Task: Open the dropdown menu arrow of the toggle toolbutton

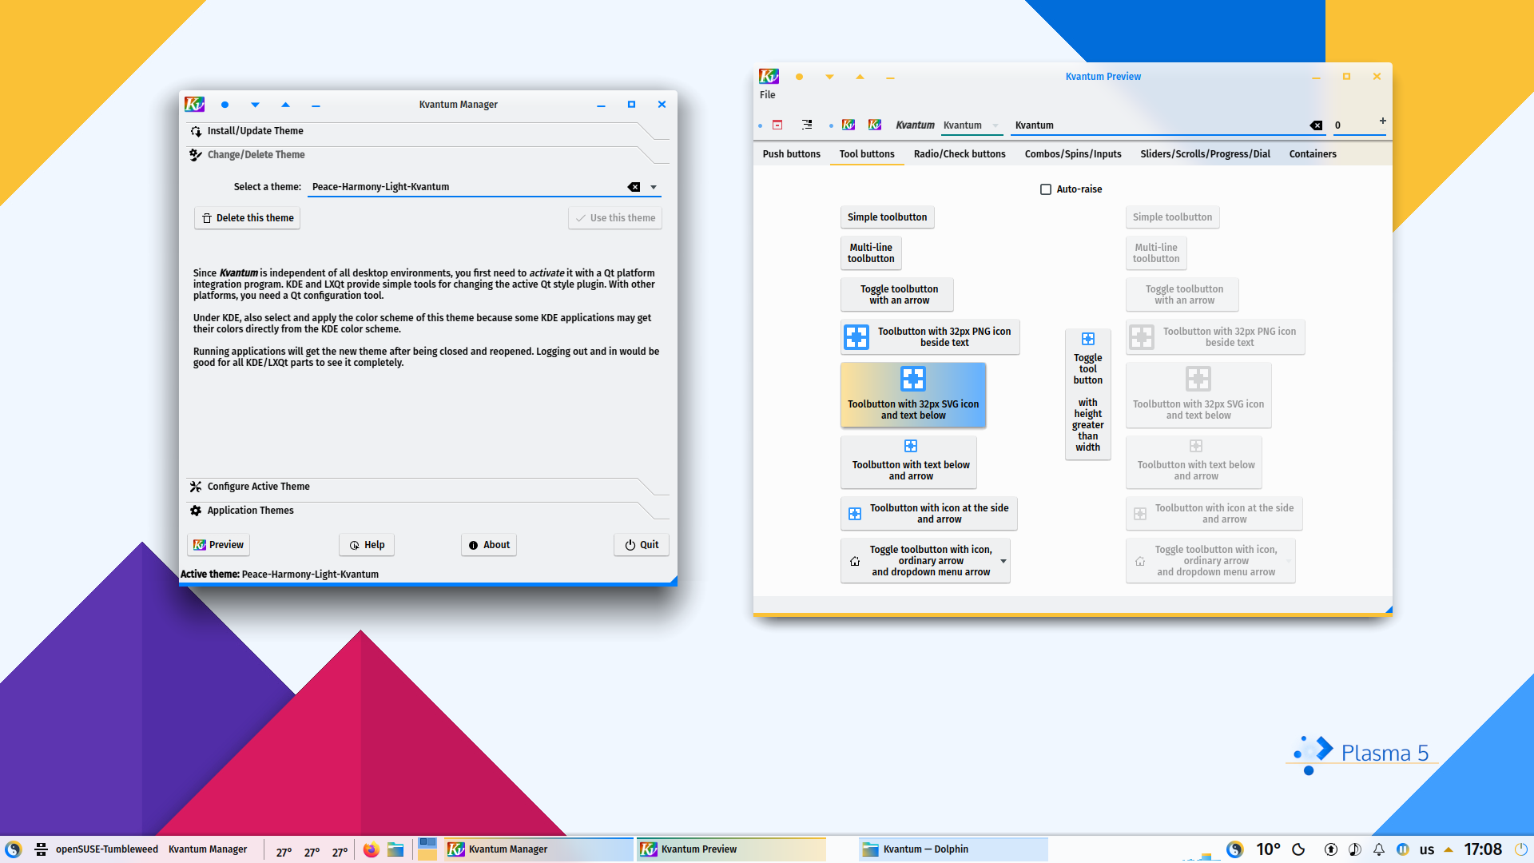Action: [x=1003, y=561]
